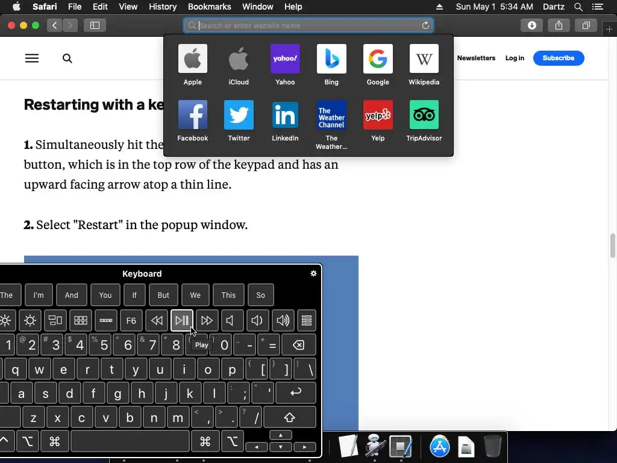Toggle the left option key
617x463 pixels.
coord(28,441)
